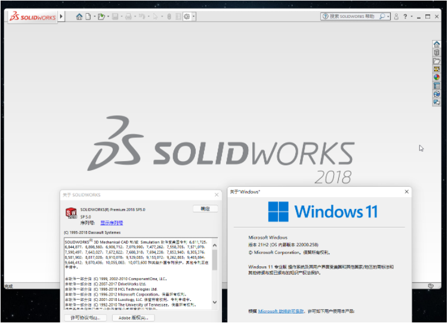The height and width of the screenshot is (323, 448).
Task: Click the Open file folder icon
Action: [101, 17]
